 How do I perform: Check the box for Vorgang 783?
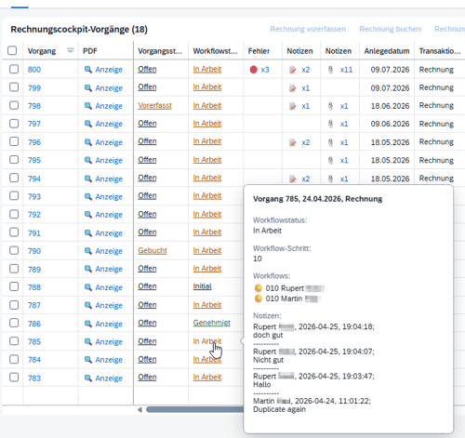tap(14, 378)
